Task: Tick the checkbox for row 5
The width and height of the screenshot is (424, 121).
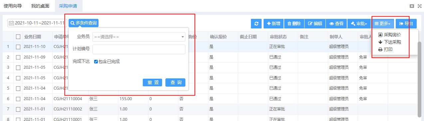Action: point(18,88)
